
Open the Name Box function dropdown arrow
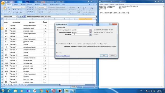(16, 17)
